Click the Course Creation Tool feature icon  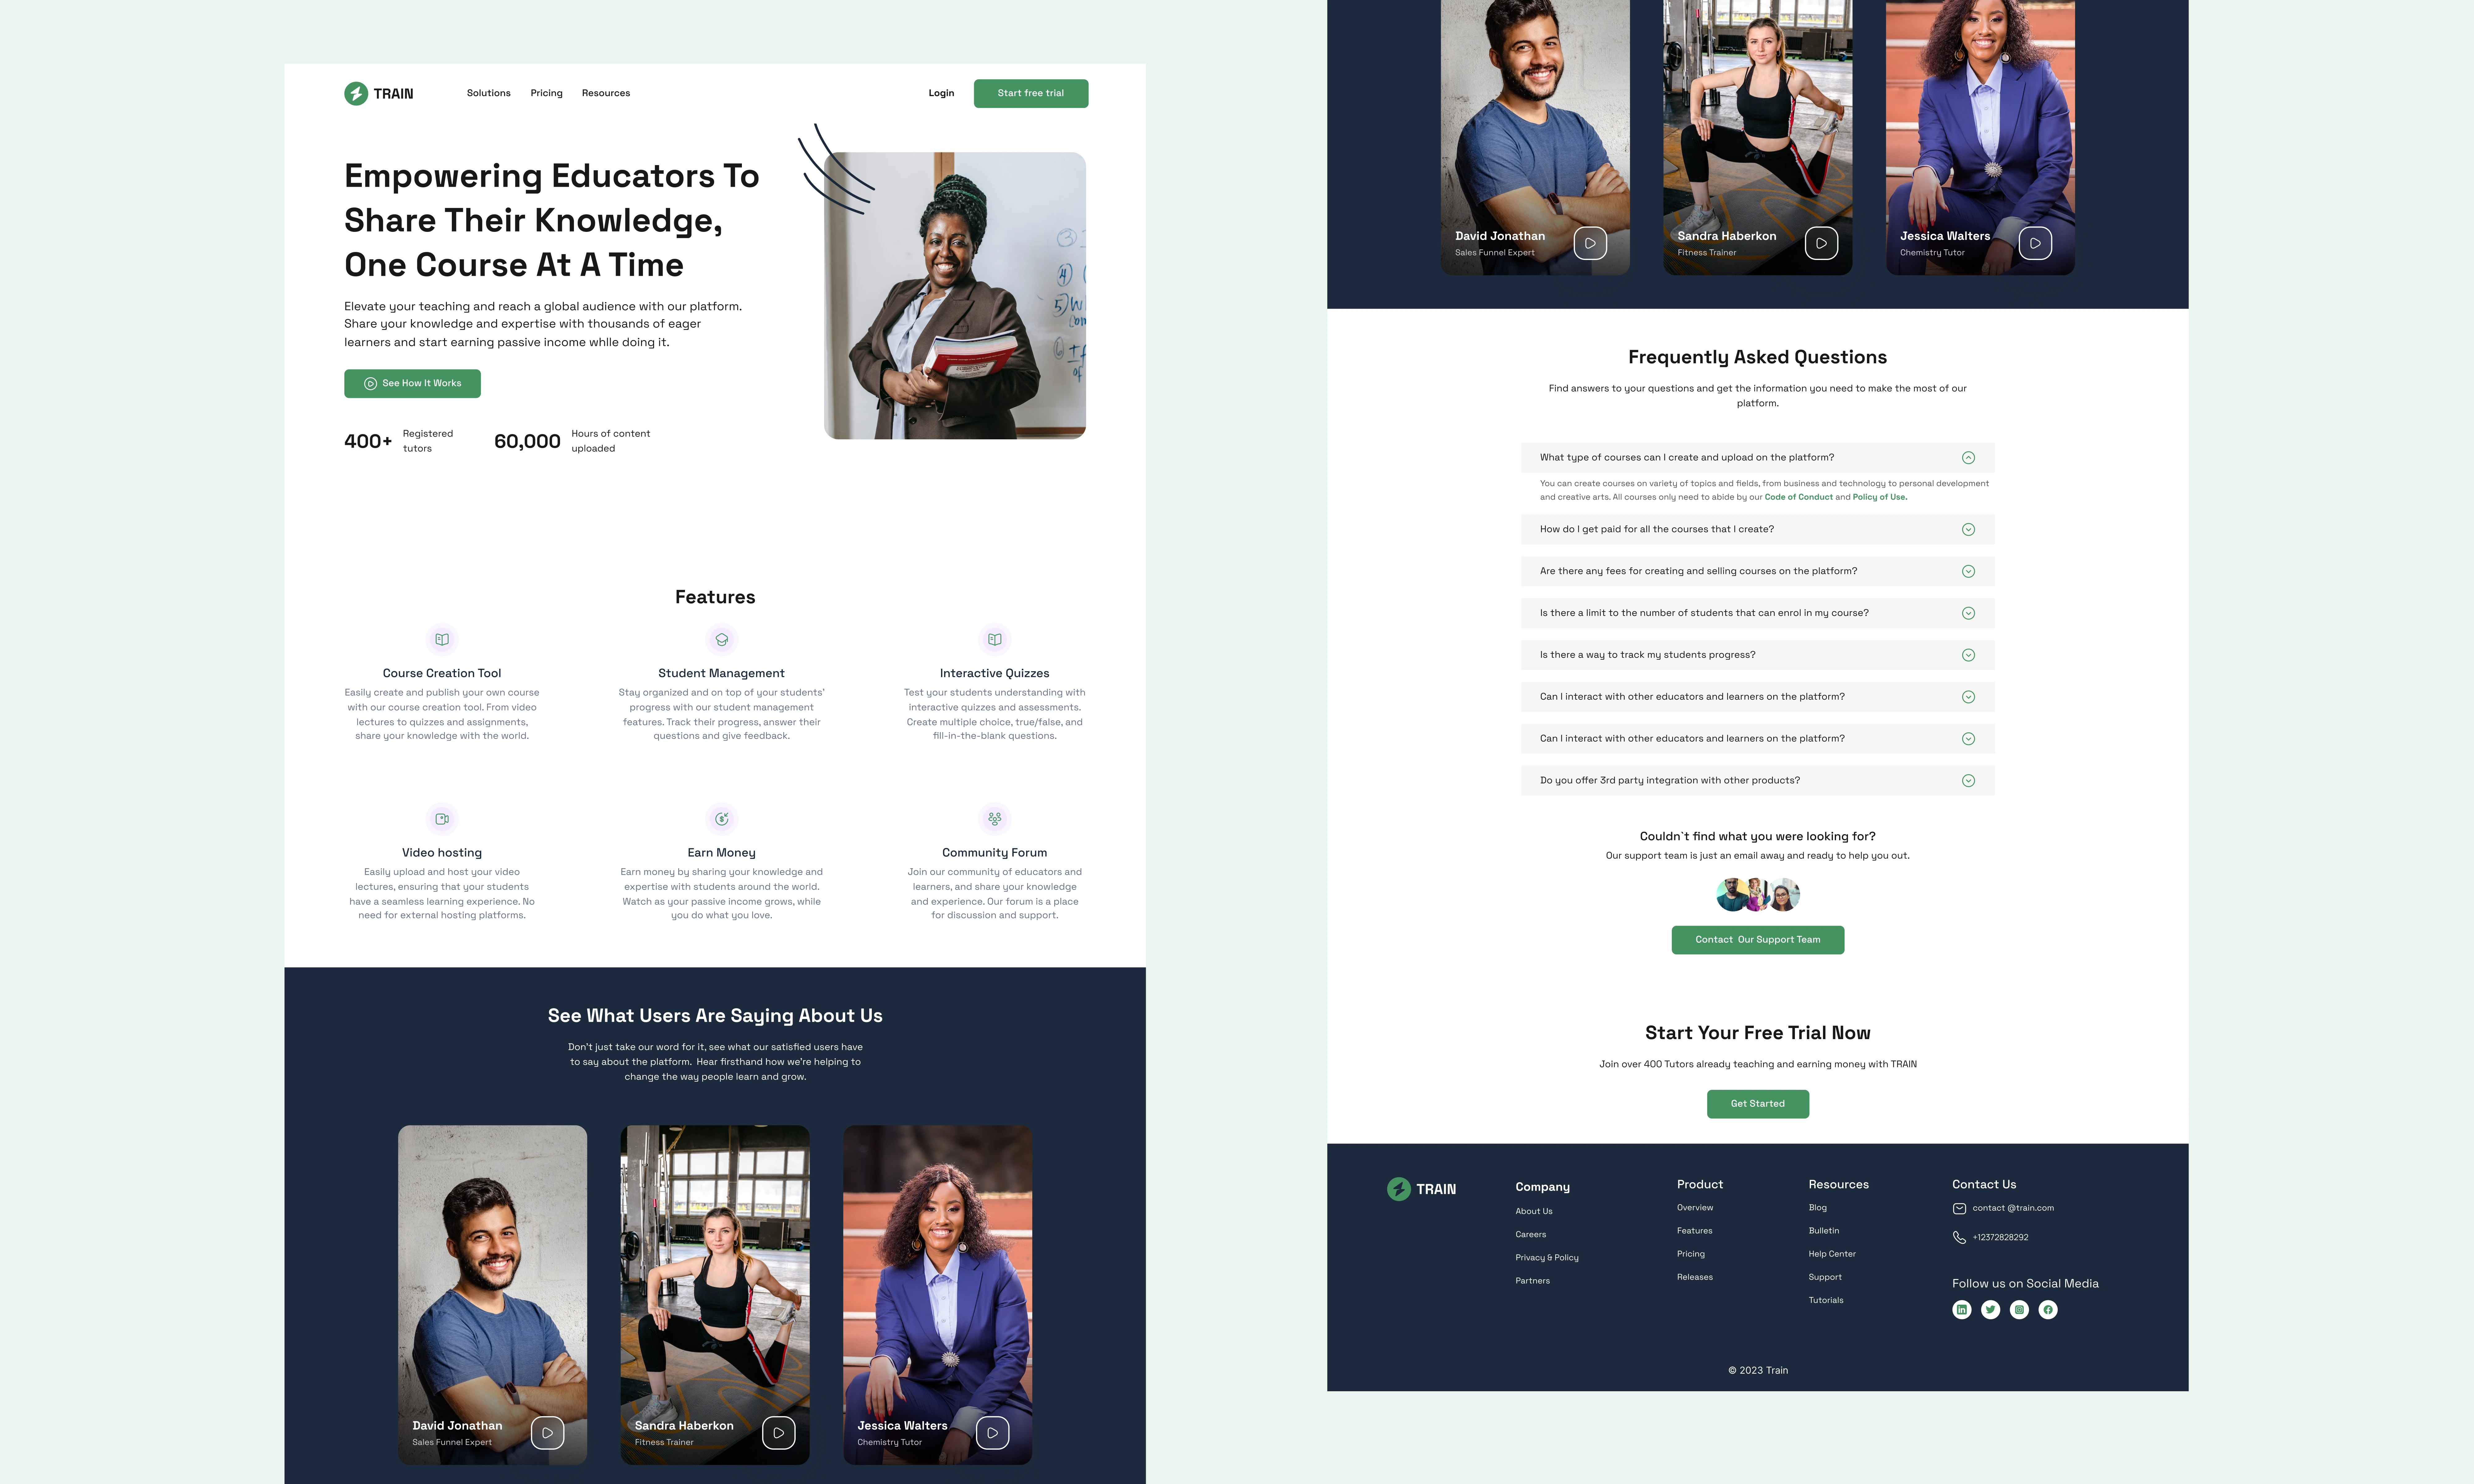pyautogui.click(x=442, y=639)
